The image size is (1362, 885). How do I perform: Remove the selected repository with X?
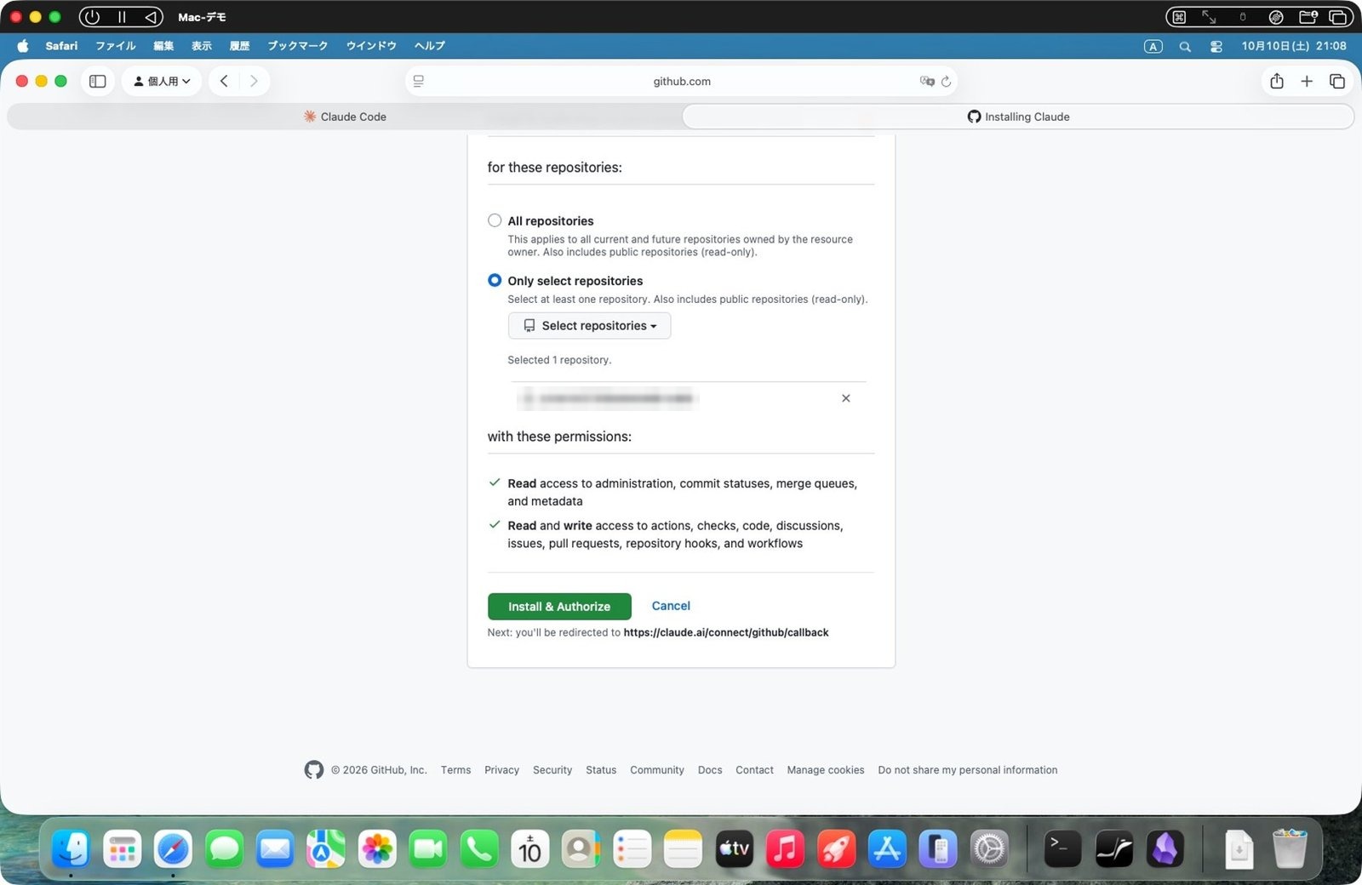click(x=846, y=398)
